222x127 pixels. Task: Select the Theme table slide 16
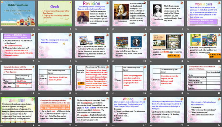tap(129, 78)
